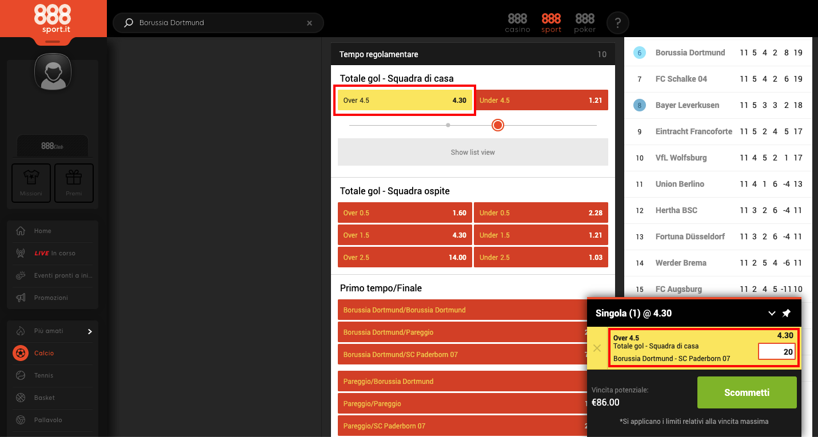Screen dimensions: 818x437
Task: Collapse the Tempo regolamentare header
Action: pos(473,54)
